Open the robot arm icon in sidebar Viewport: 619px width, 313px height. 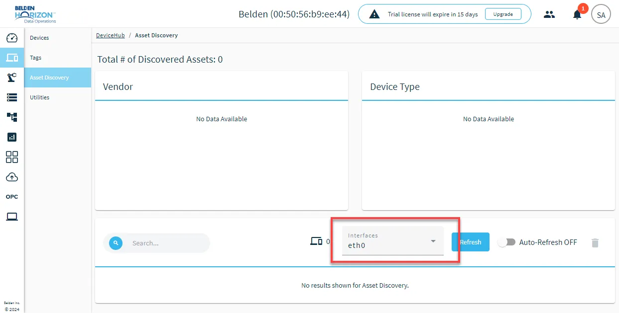(x=12, y=78)
